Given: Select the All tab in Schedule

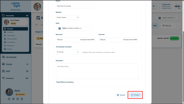Looking at the screenshot, I should pyautogui.click(x=37, y=25).
